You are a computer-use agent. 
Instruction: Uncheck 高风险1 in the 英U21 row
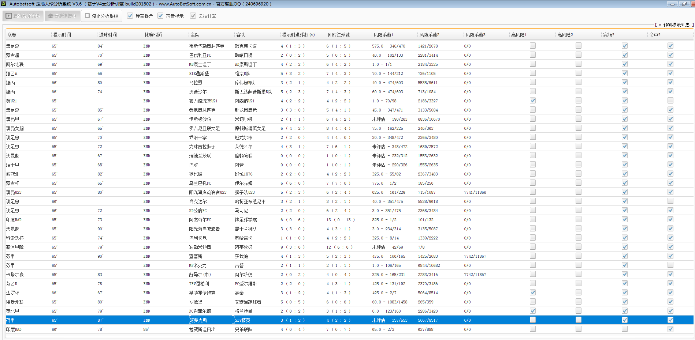coord(533,101)
